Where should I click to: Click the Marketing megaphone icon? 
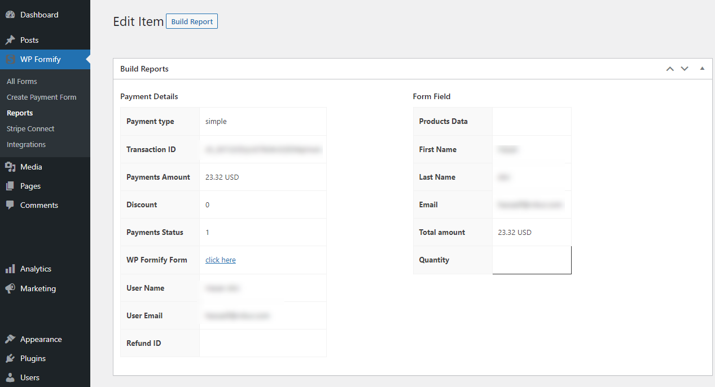10,288
